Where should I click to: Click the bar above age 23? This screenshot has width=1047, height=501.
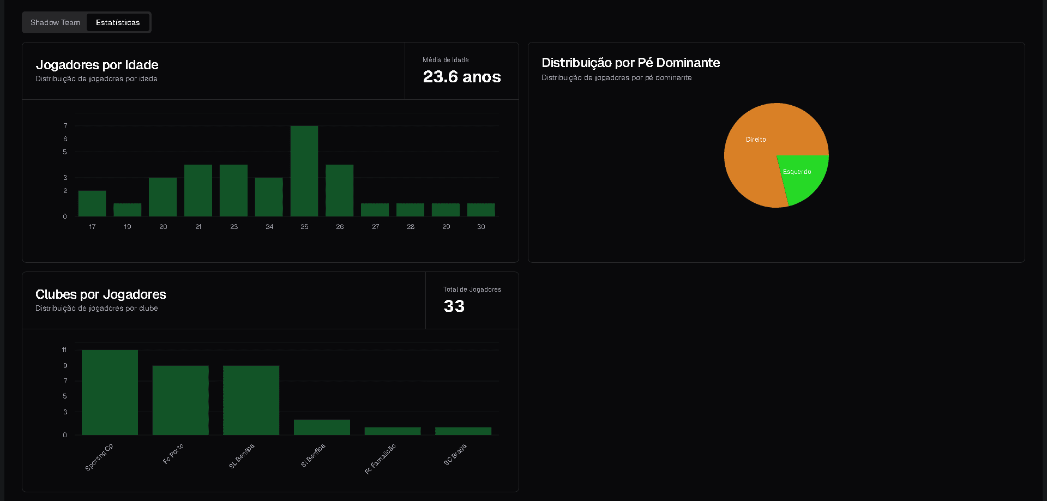pyautogui.click(x=233, y=190)
